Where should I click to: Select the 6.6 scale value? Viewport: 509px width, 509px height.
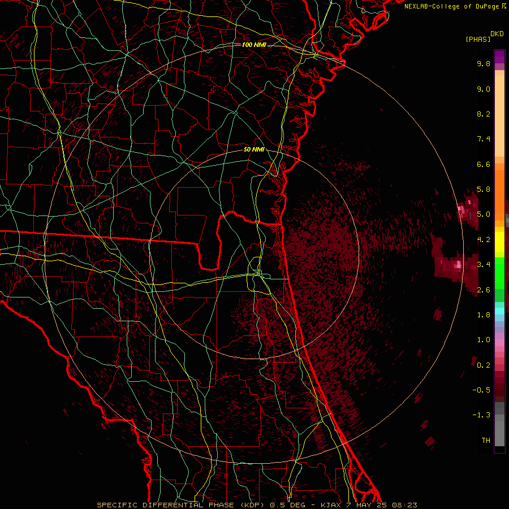[484, 164]
